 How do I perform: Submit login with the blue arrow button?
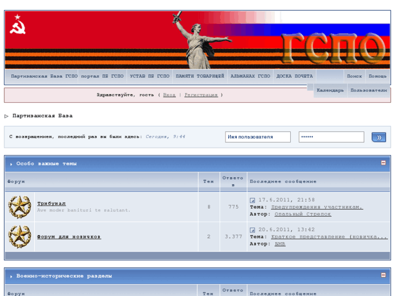pyautogui.click(x=379, y=137)
